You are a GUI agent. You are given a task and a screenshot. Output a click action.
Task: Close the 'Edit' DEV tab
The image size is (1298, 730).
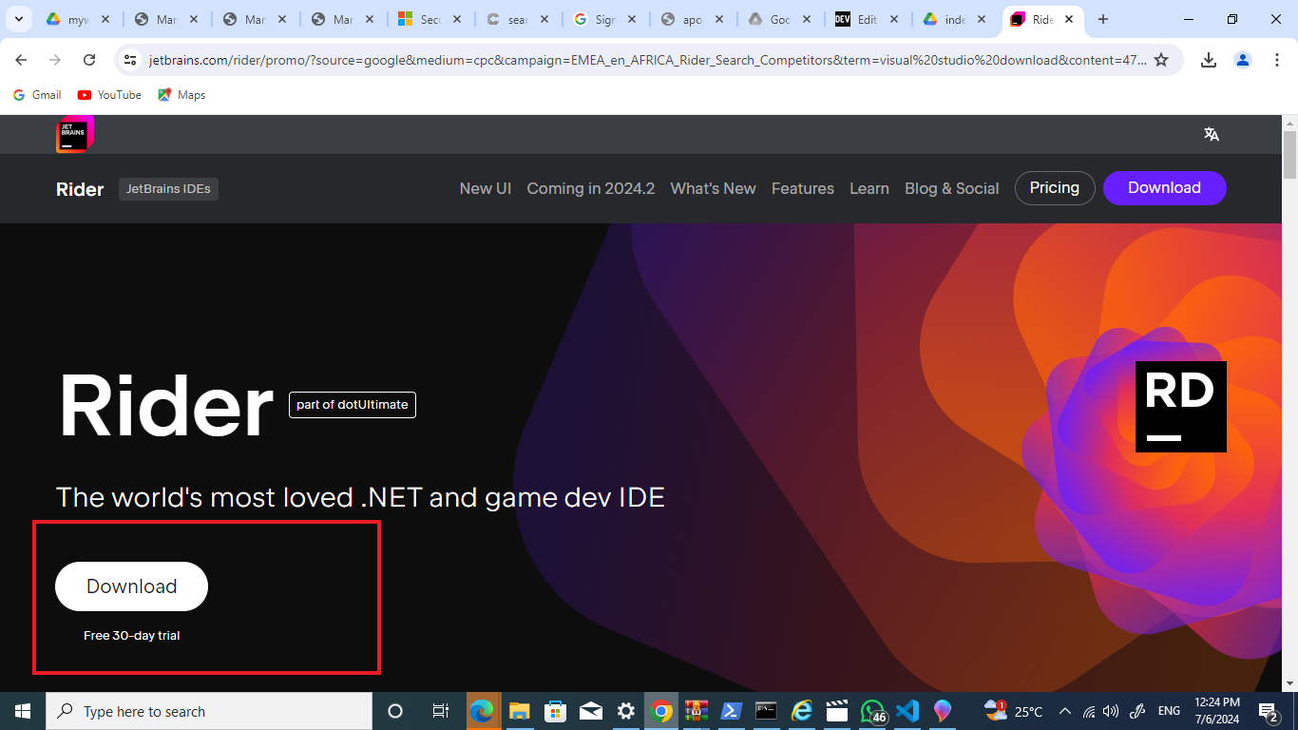tap(894, 19)
